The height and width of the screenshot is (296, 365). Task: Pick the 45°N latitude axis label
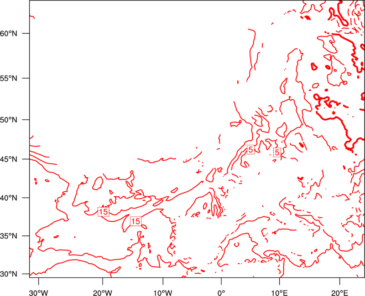click(9, 159)
